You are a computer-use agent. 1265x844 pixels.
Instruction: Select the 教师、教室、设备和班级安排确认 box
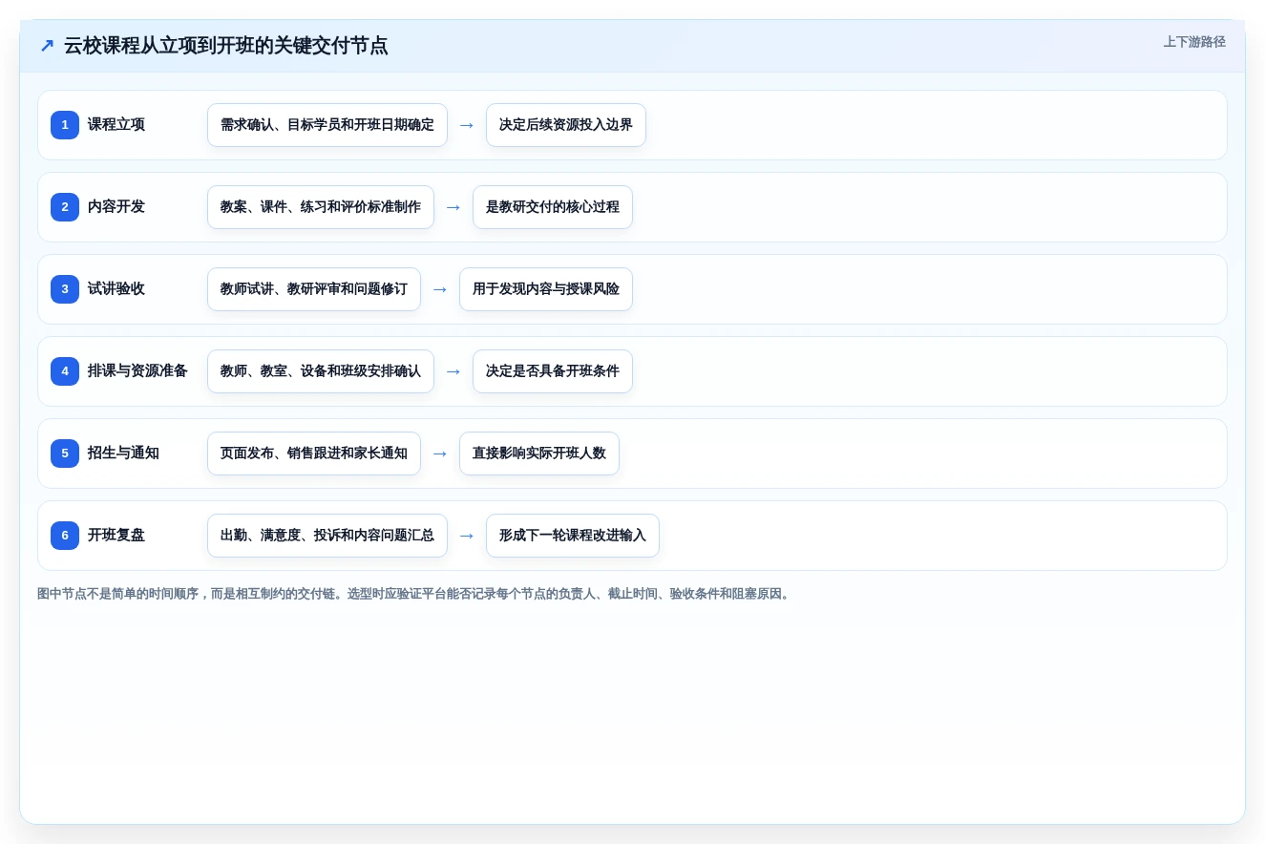click(321, 371)
